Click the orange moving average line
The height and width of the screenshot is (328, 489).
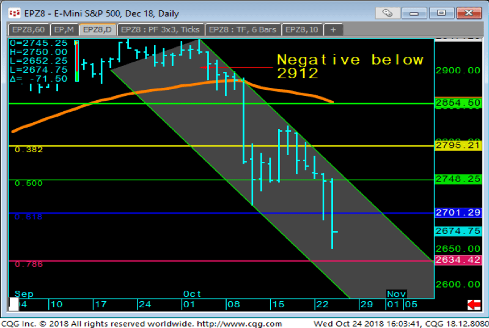click(x=122, y=98)
